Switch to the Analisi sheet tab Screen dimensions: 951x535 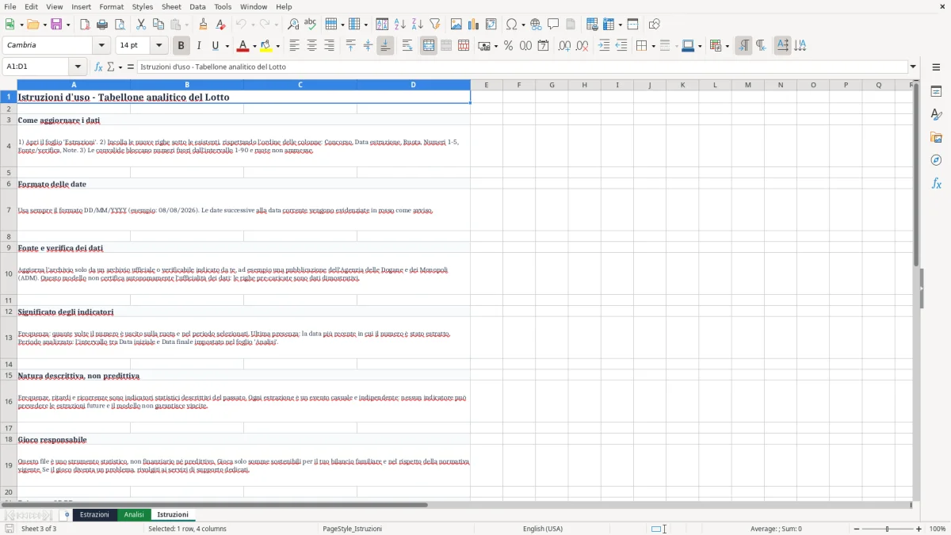(134, 514)
